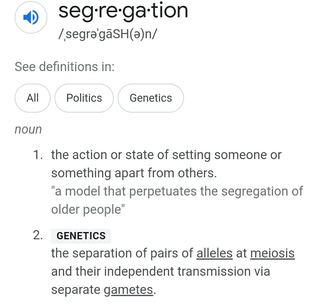This screenshot has height=307, width=328.
Task: Follow the meiosis hyperlink
Action: click(272, 253)
